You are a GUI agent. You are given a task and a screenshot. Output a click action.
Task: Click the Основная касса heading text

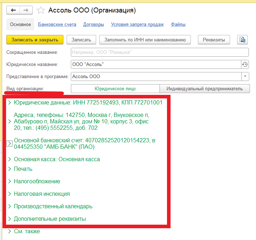coord(57,159)
